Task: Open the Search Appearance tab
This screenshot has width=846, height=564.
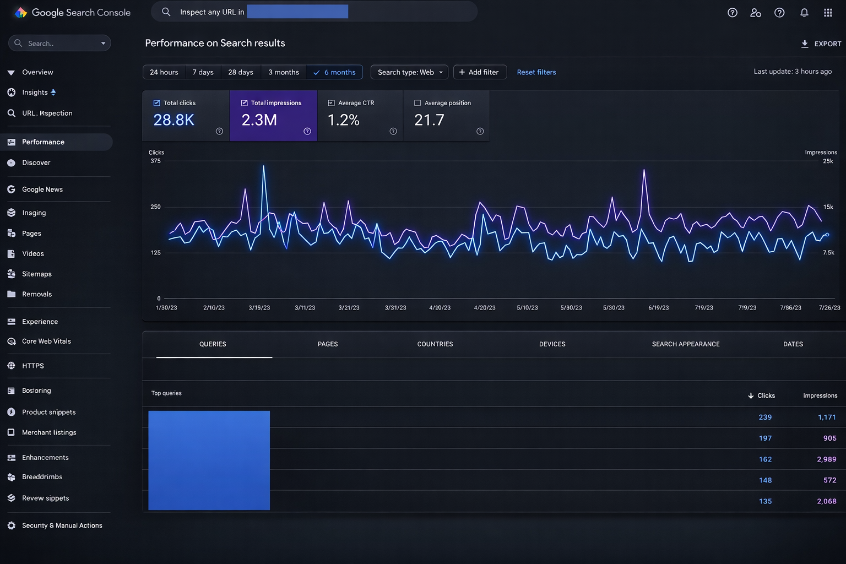Action: click(x=685, y=344)
